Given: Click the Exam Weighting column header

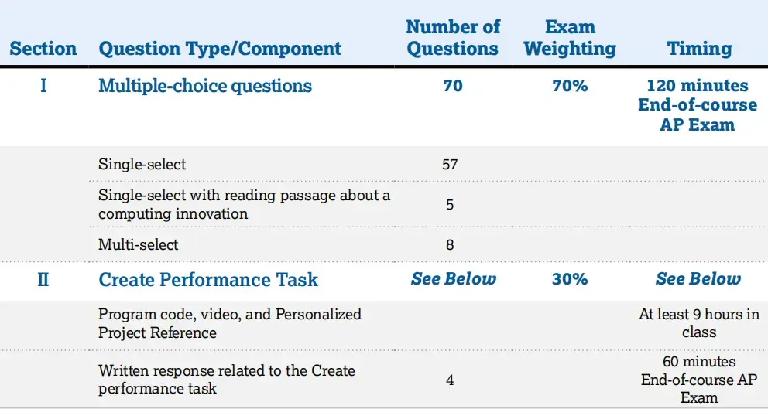Looking at the screenshot, I should click(x=570, y=38).
